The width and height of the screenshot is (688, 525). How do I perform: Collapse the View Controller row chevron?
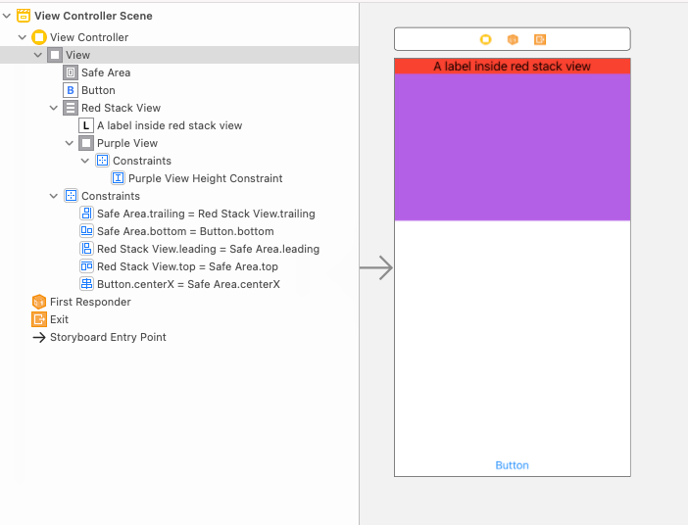23,37
